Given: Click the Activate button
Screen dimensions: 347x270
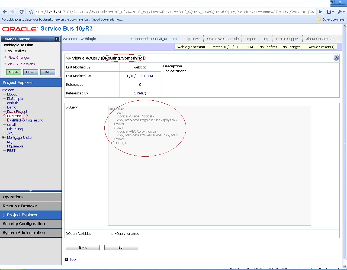Looking at the screenshot, I should (x=14, y=73).
